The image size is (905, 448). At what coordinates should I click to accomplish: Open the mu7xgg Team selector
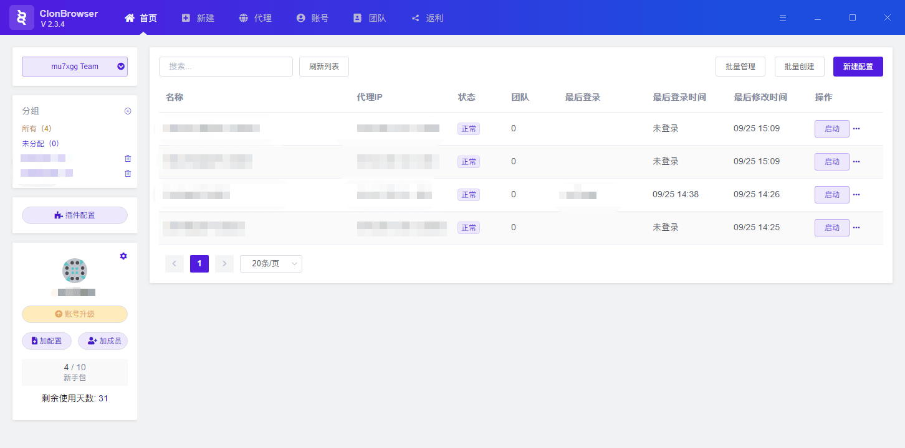point(74,66)
